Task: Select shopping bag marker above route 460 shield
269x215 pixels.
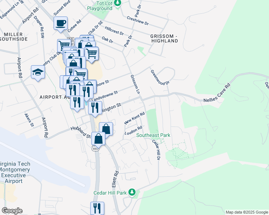Action: (98, 139)
